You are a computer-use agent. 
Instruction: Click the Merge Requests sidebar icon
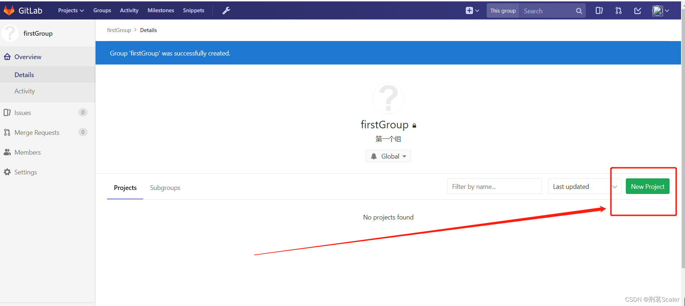[7, 132]
